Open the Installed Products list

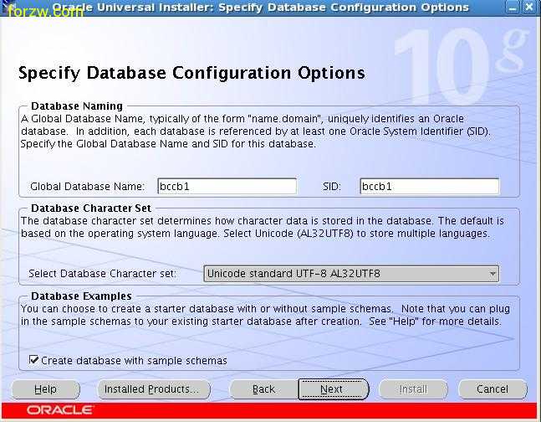(151, 389)
